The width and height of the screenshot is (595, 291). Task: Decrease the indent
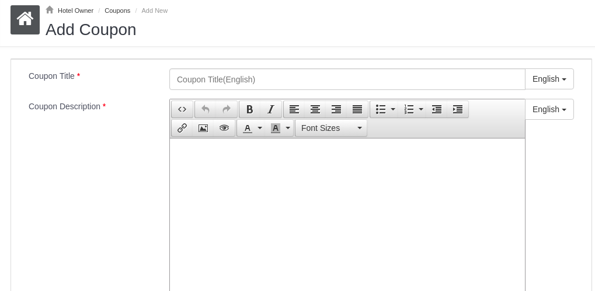(x=437, y=109)
